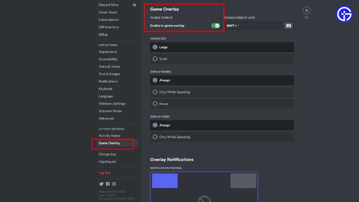Open Language settings
Image resolution: width=359 pixels, height=202 pixels.
coord(105,96)
